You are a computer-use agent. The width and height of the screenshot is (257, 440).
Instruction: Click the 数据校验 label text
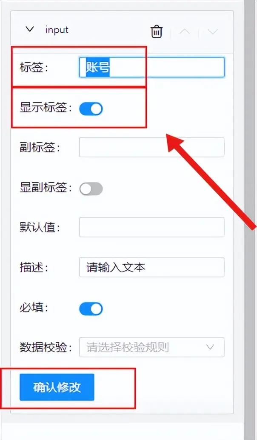click(x=46, y=348)
